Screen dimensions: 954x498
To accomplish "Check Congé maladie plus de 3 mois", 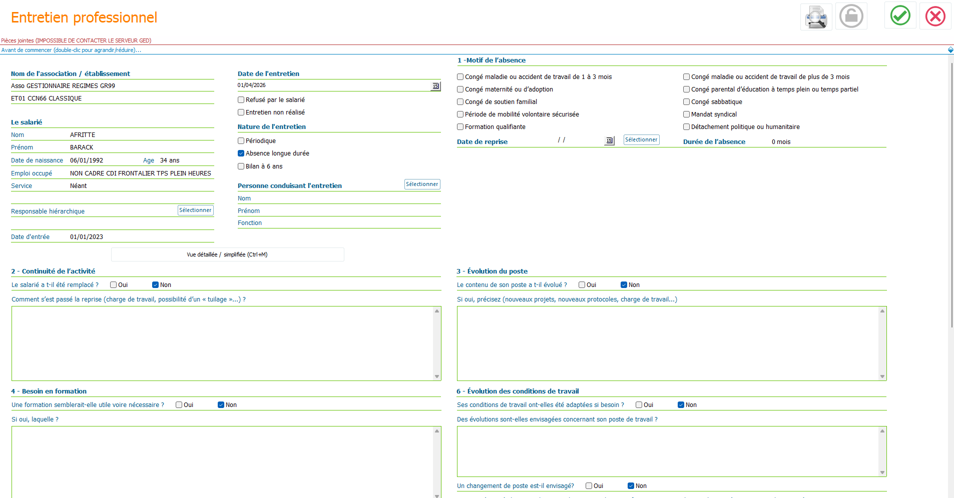I will [686, 77].
